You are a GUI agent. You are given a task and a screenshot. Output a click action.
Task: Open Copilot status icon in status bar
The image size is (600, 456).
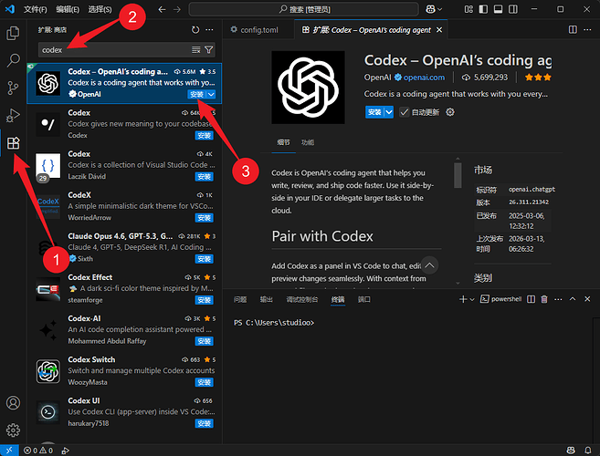click(x=571, y=451)
